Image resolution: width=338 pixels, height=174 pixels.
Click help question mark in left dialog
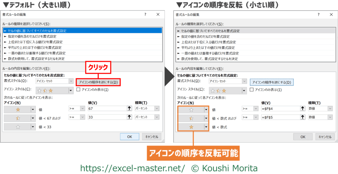pyautogui.click(x=145, y=15)
